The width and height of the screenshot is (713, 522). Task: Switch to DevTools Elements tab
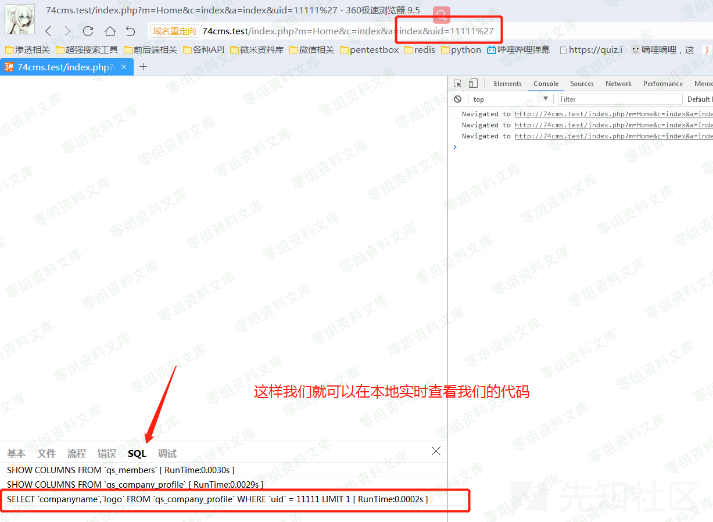(507, 84)
